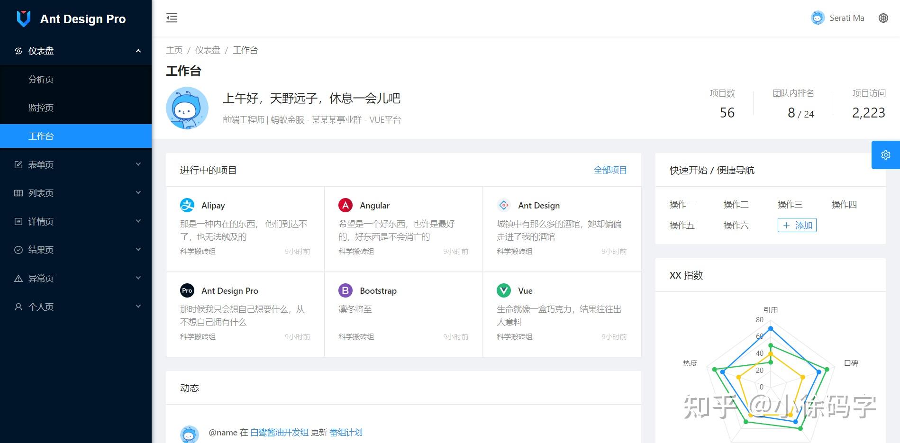
Task: Click the Serati Ma avatar
Action: click(817, 18)
